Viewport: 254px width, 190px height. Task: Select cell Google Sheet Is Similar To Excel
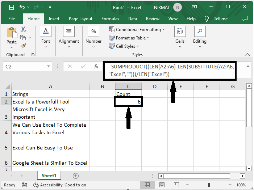50,159
